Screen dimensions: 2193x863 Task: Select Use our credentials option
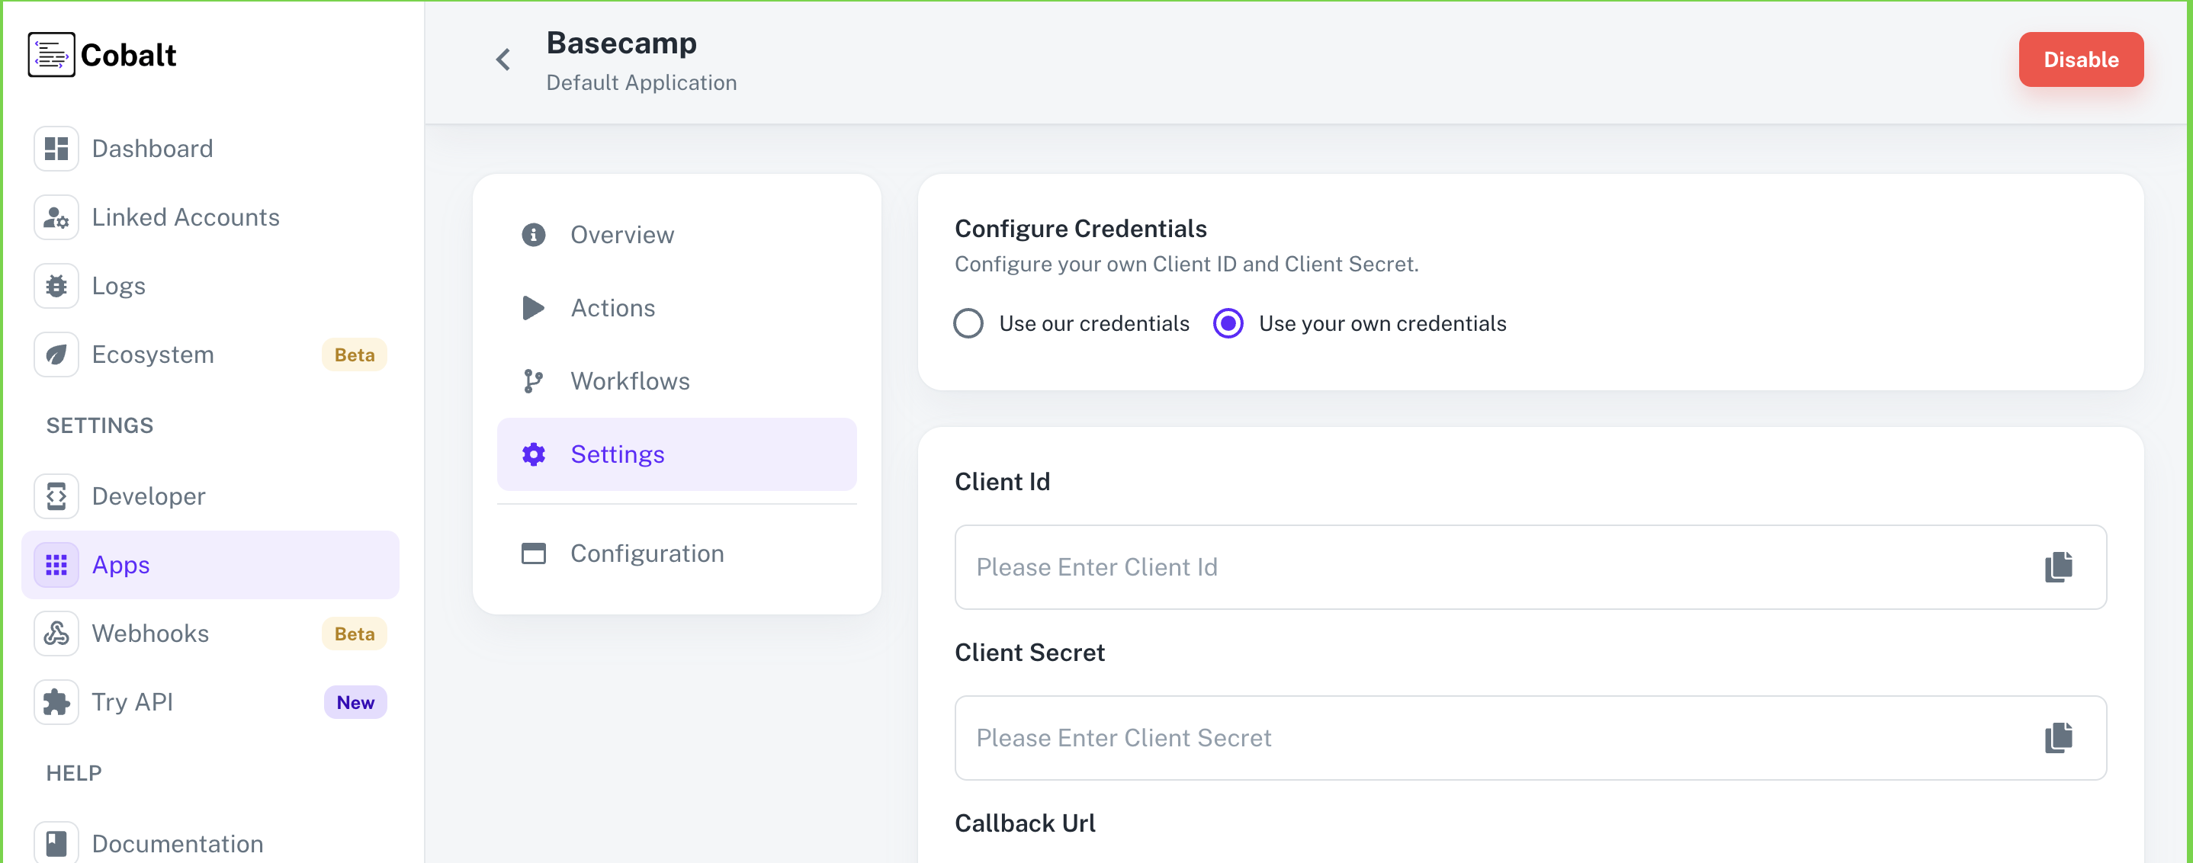click(x=968, y=323)
